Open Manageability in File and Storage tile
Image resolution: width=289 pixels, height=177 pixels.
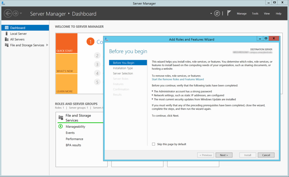click(75, 127)
